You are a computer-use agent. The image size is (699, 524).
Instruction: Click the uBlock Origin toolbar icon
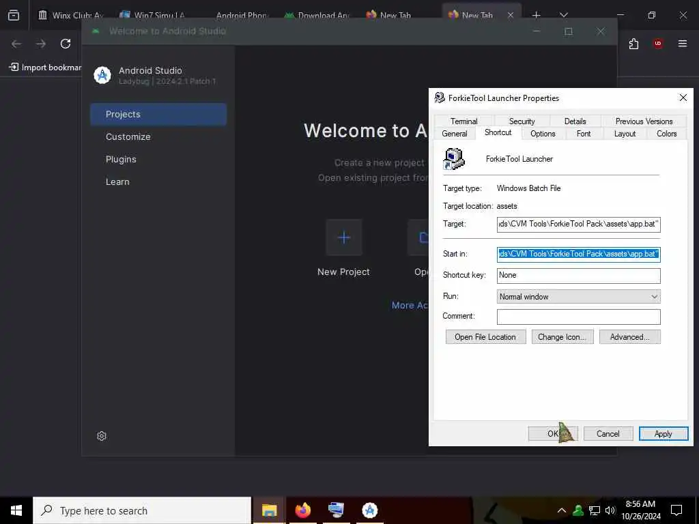(x=658, y=44)
